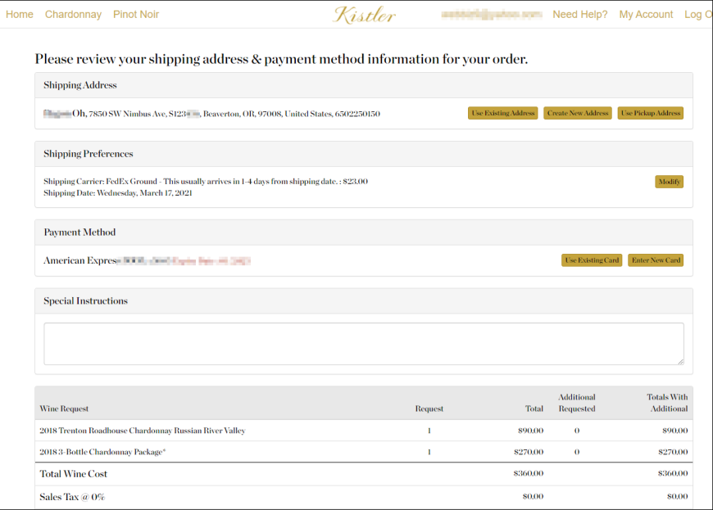Click the $270.00 Total cell

point(529,452)
